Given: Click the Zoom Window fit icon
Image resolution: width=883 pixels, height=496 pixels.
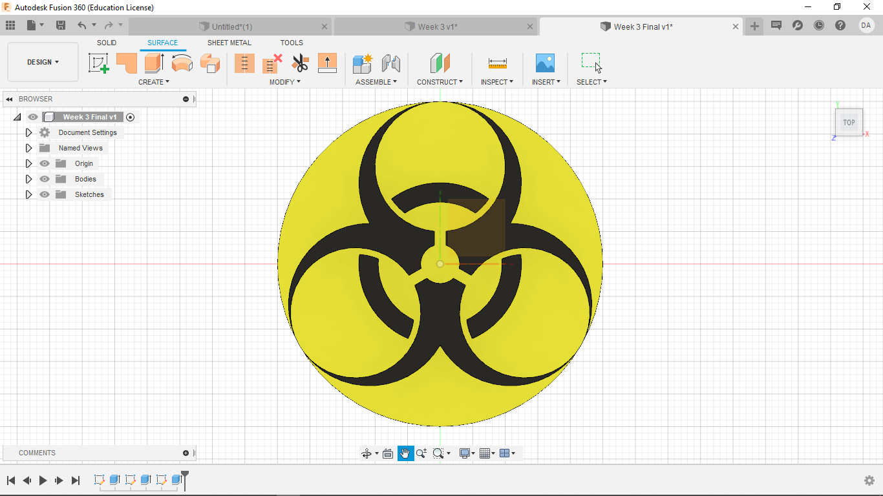Looking at the screenshot, I should click(438, 453).
